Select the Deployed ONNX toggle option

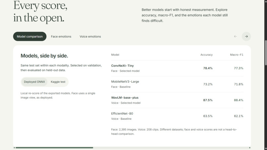tap(34, 82)
